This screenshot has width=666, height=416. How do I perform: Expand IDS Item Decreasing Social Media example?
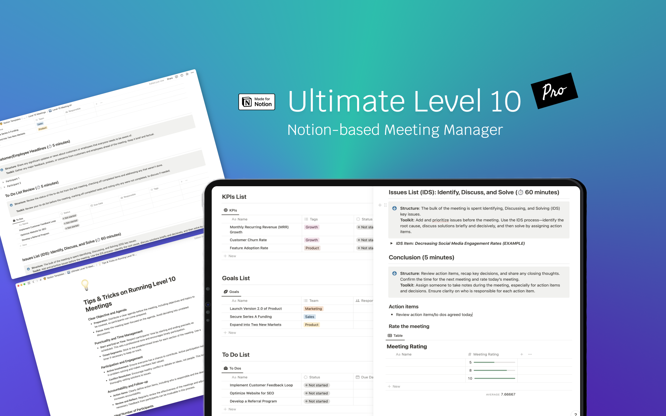[394, 243]
